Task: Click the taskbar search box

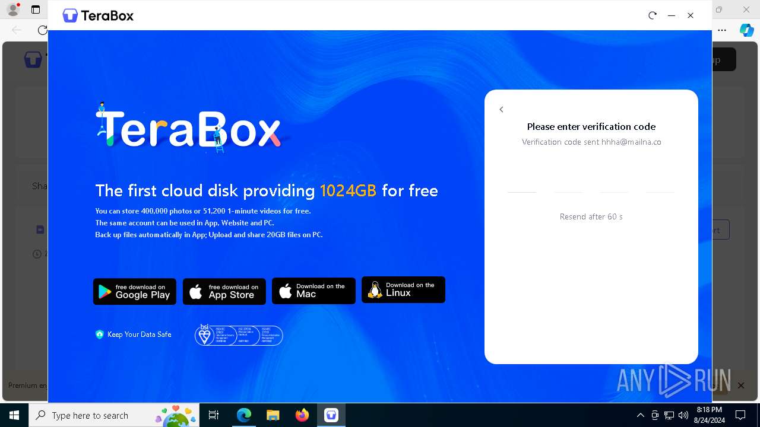Action: coord(115,415)
